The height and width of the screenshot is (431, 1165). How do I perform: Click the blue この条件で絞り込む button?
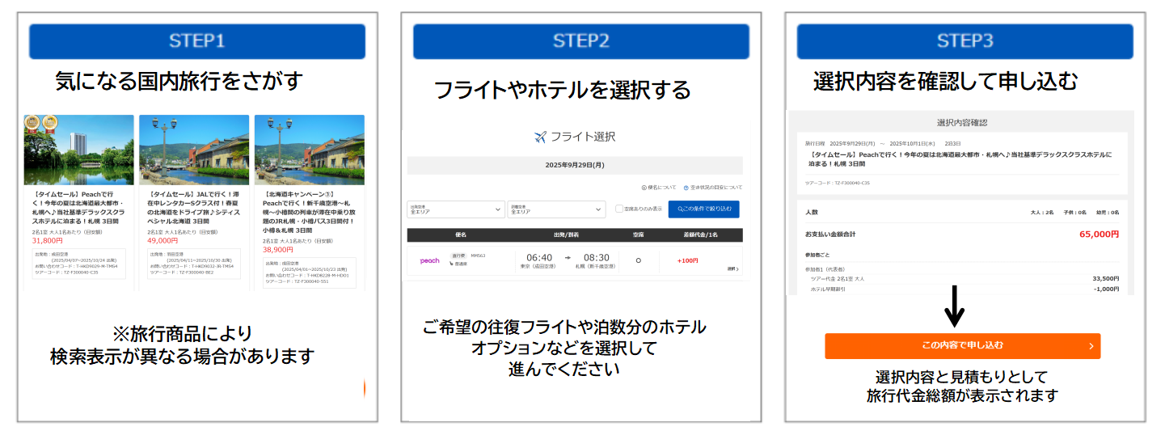click(x=703, y=209)
